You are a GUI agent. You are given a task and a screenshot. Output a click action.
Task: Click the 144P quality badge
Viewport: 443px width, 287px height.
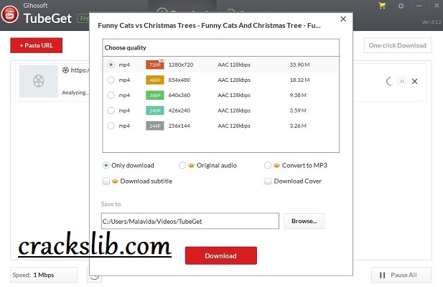[155, 126]
